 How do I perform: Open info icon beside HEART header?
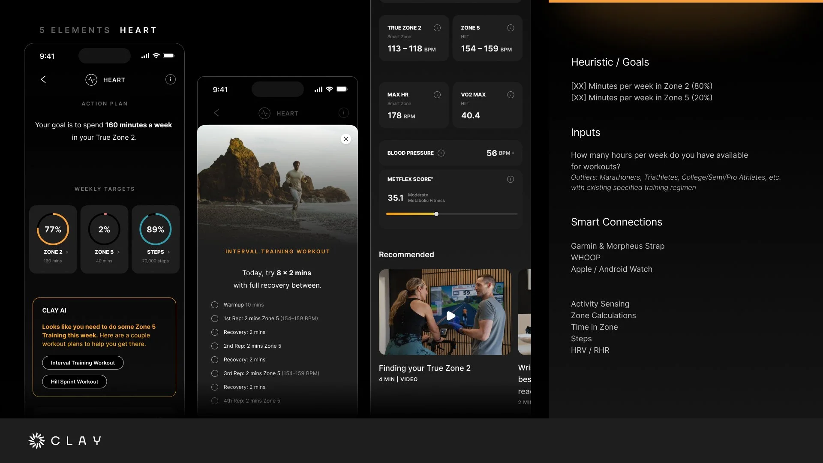point(171,80)
